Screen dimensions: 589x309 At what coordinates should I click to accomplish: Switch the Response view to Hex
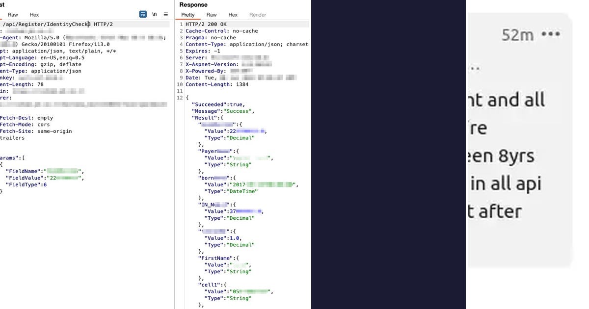coord(233,15)
